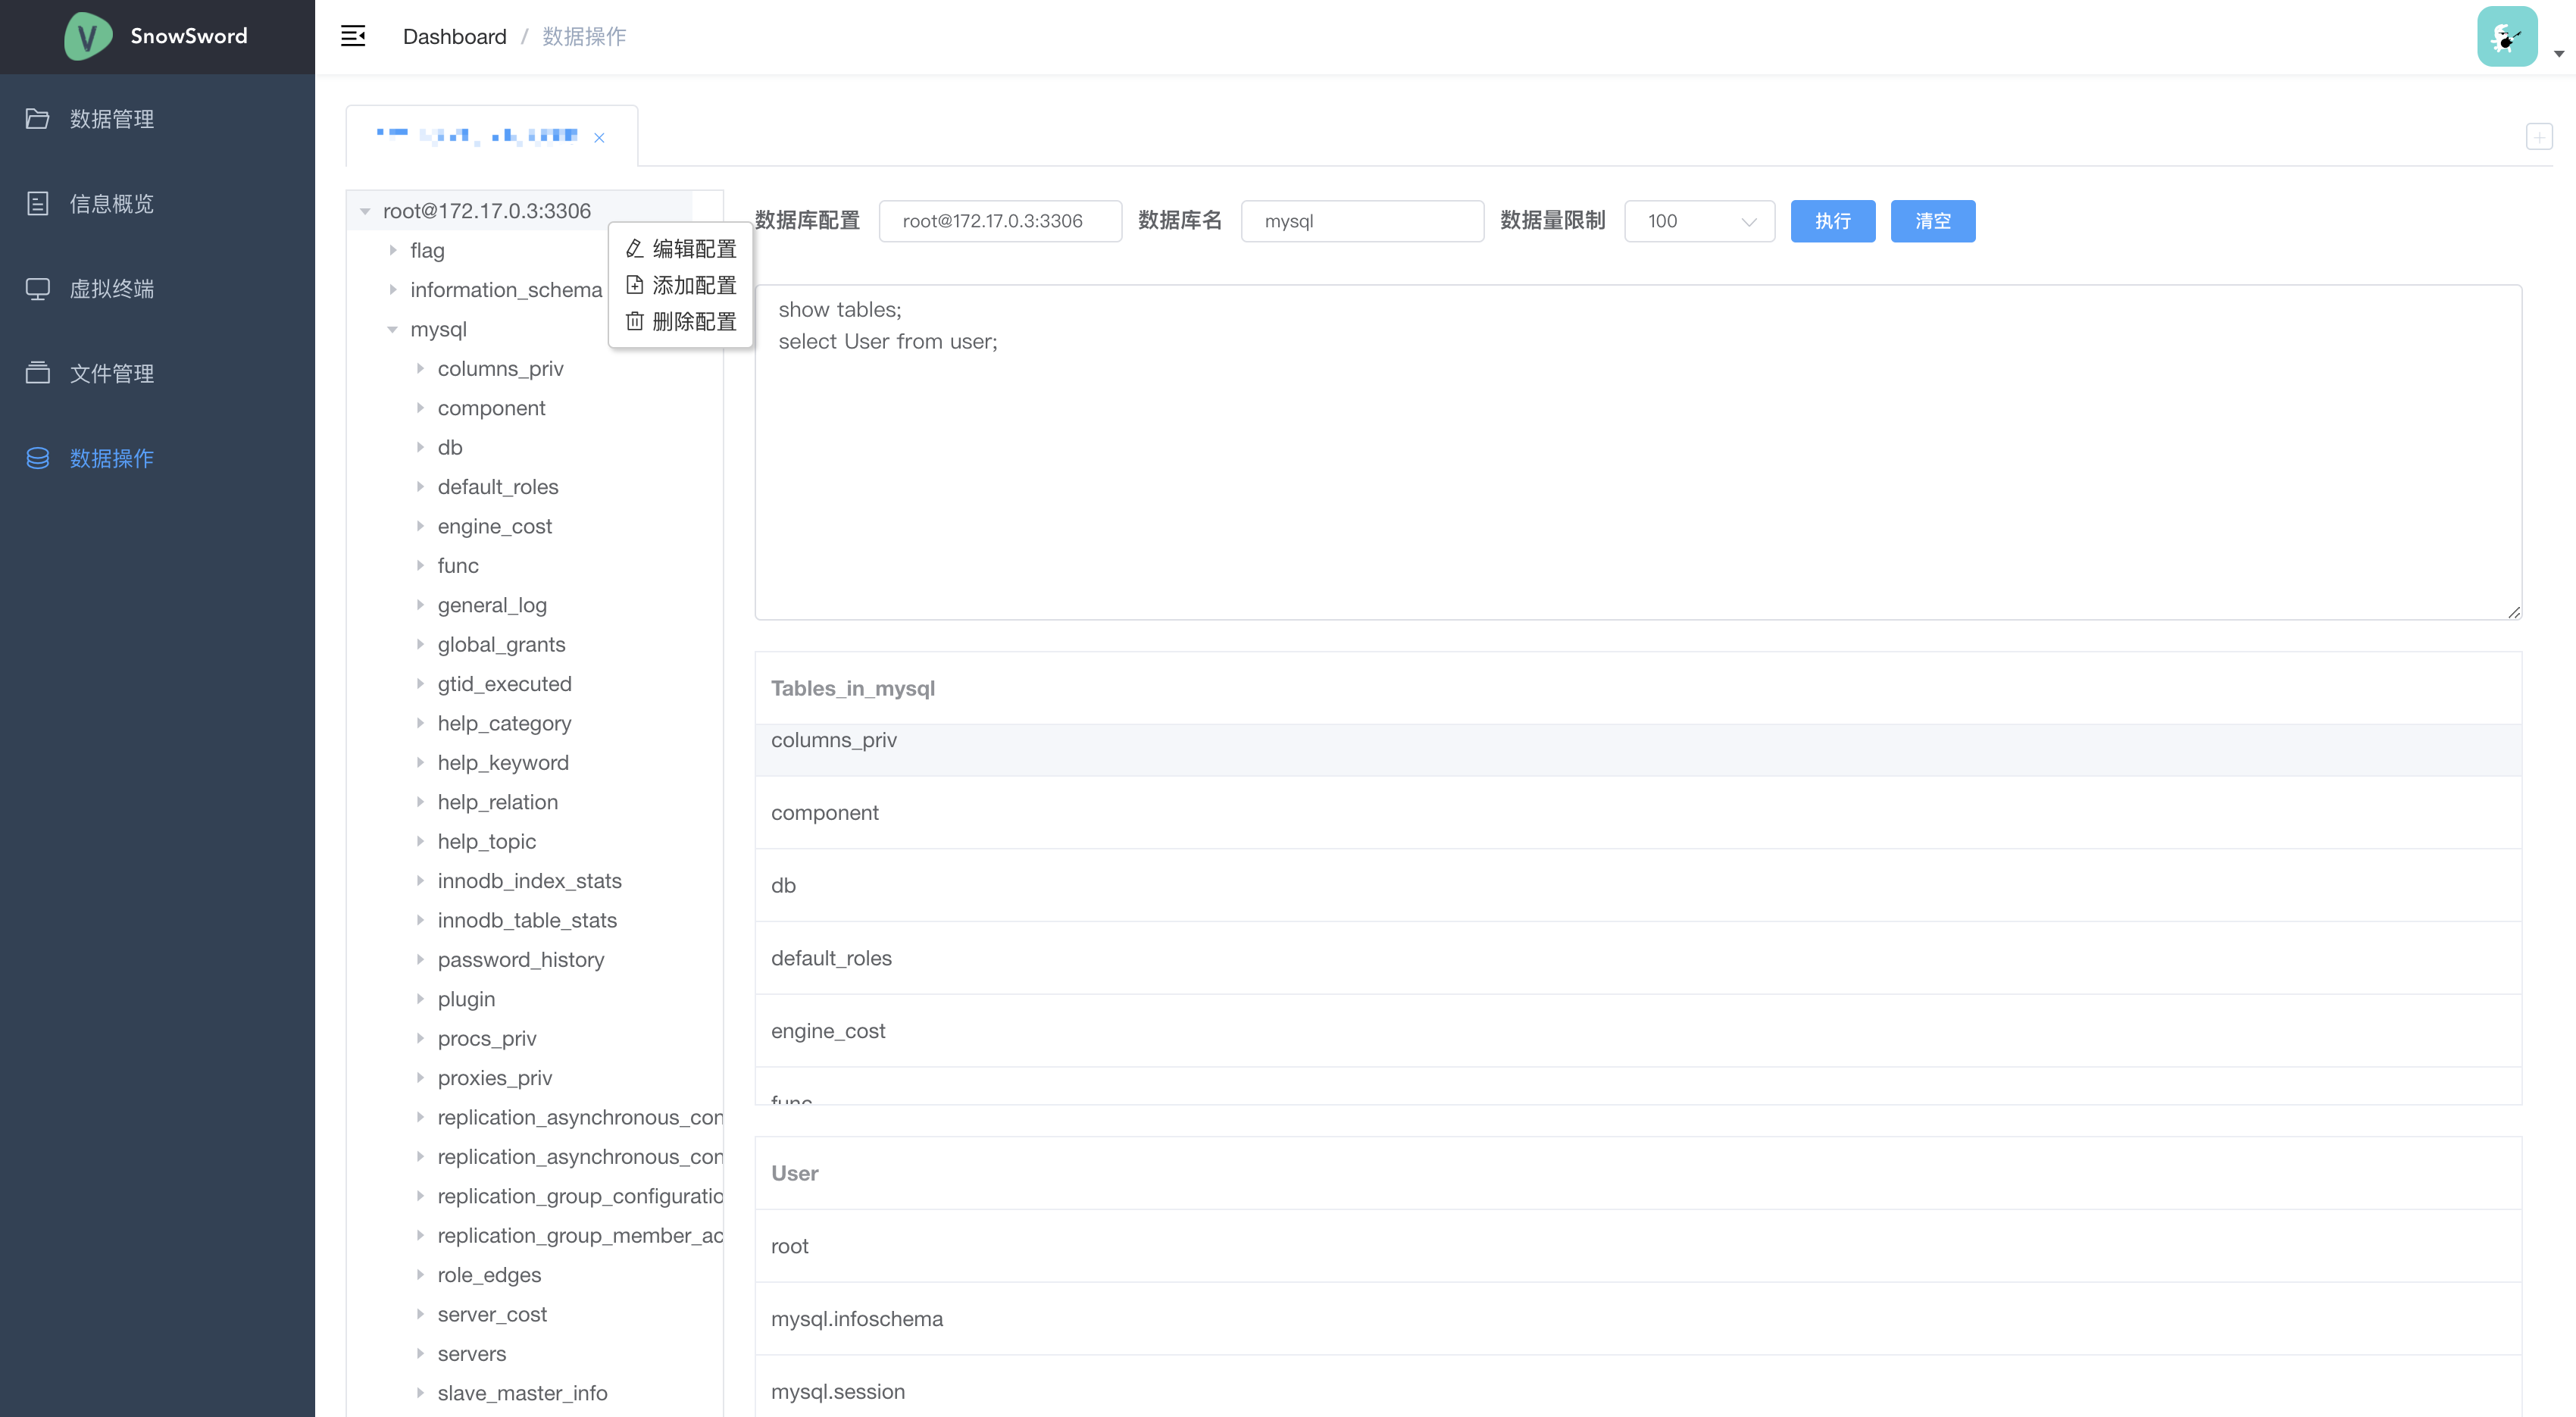Expand the flag database node
2576x1417 pixels.
[393, 250]
